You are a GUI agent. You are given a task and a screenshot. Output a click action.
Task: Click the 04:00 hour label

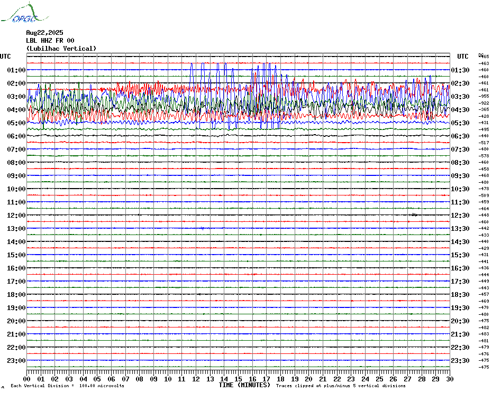[16, 109]
